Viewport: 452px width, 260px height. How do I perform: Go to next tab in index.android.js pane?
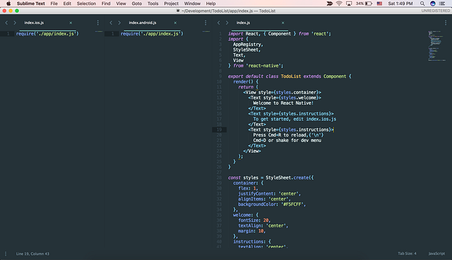click(x=119, y=23)
